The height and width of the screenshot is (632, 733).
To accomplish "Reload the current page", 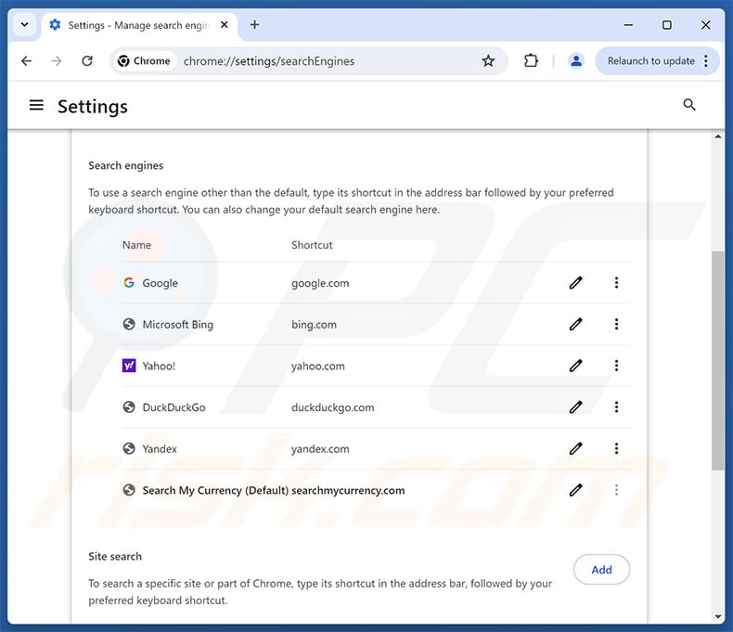I will (x=87, y=60).
